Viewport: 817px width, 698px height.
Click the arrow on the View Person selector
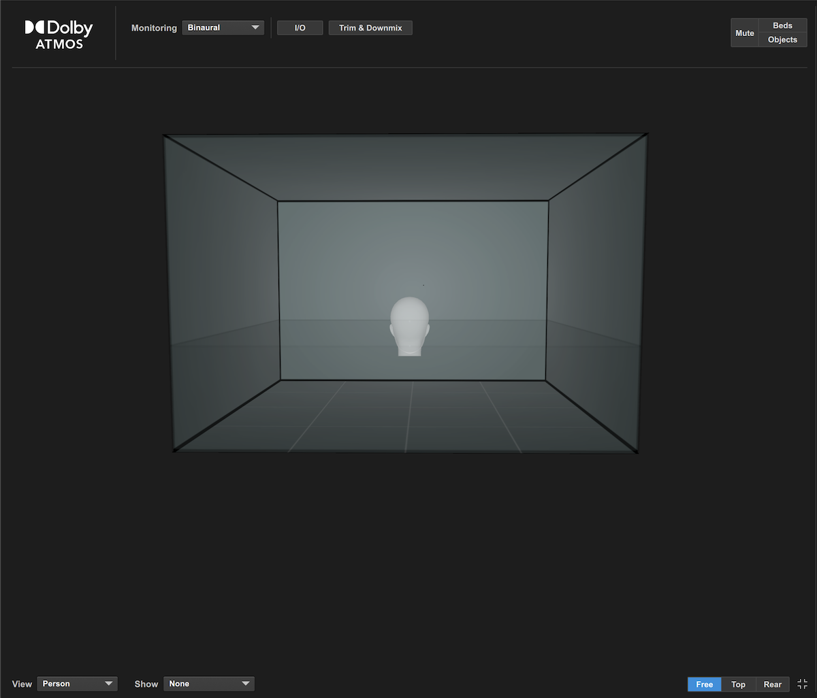[x=109, y=684]
